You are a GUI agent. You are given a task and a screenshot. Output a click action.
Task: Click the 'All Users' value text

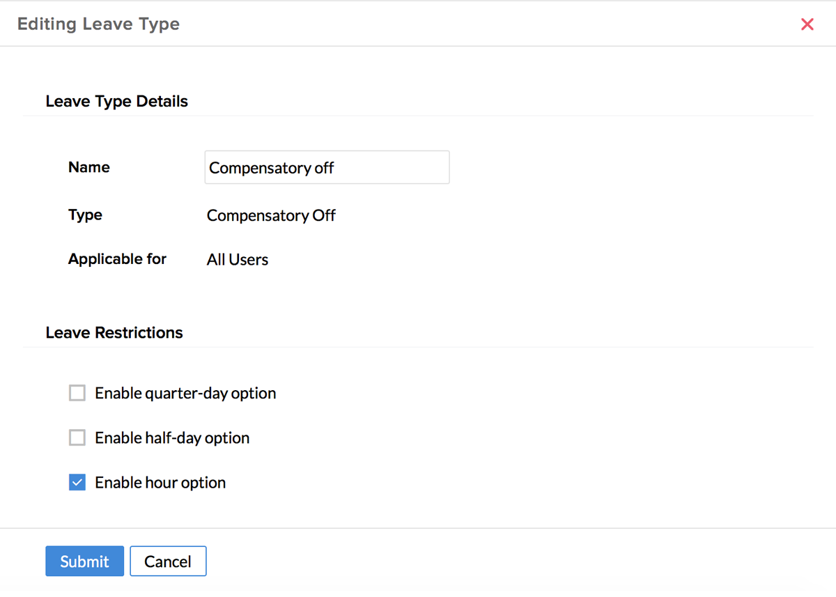pyautogui.click(x=238, y=260)
